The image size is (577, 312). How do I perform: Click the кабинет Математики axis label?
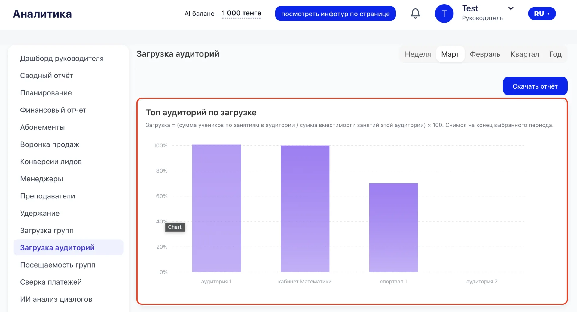305,282
